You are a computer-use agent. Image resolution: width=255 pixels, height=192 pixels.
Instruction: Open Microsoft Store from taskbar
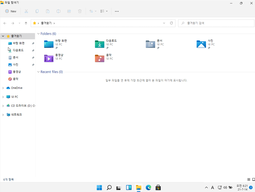click(x=158, y=188)
